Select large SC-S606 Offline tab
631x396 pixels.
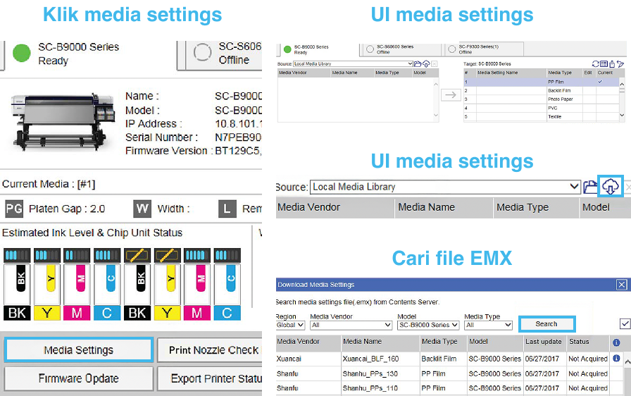pyautogui.click(x=223, y=54)
